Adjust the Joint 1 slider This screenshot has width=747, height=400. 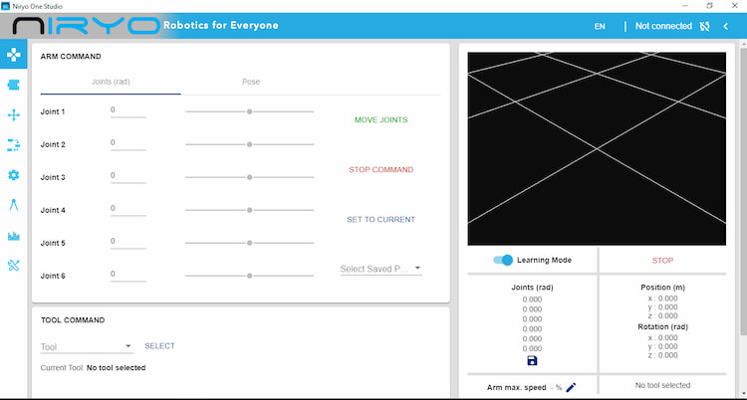[250, 111]
